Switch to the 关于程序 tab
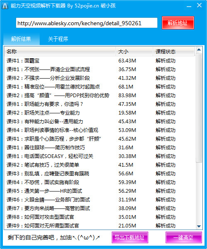This screenshot has width=207, height=249. [58, 39]
